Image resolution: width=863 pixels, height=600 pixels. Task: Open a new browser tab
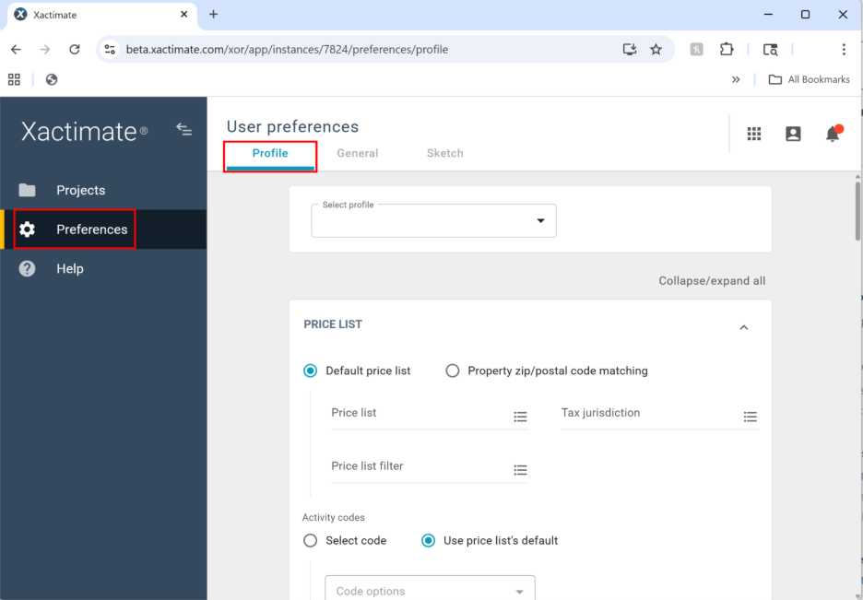[214, 15]
